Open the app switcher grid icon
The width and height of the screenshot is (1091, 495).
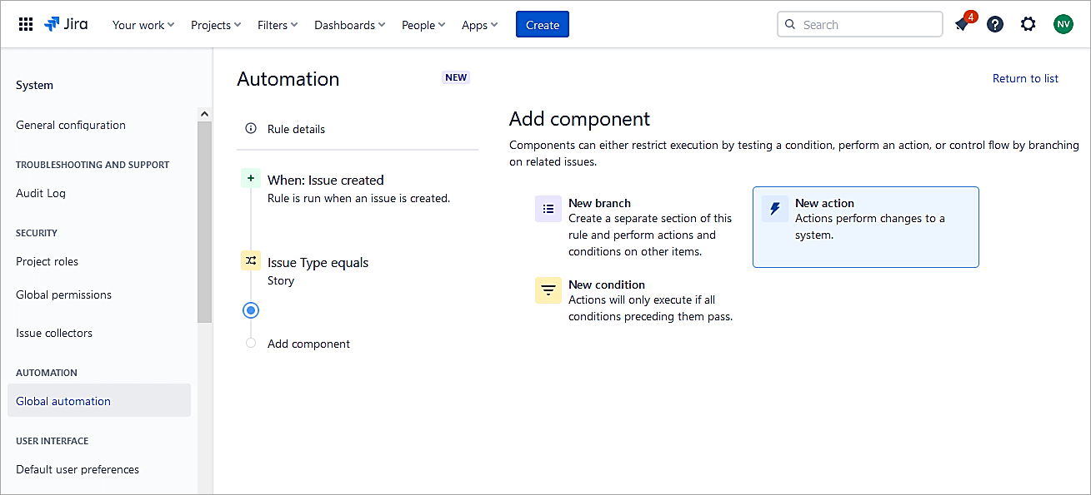[26, 25]
